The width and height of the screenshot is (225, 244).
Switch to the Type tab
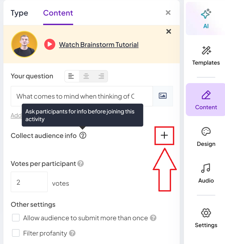tap(19, 13)
